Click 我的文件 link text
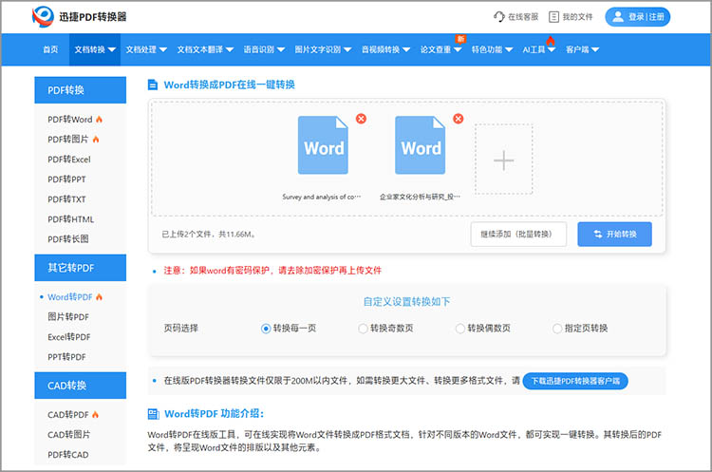 tap(577, 17)
